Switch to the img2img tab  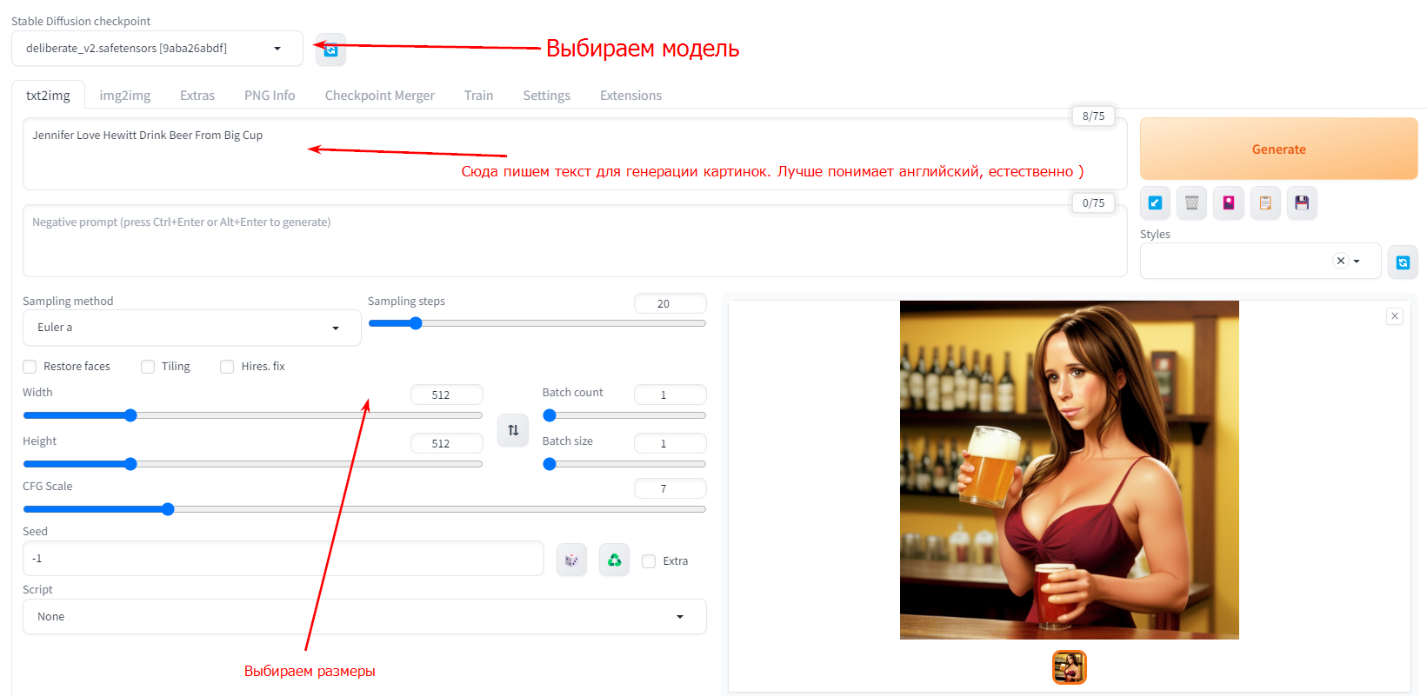coord(124,96)
